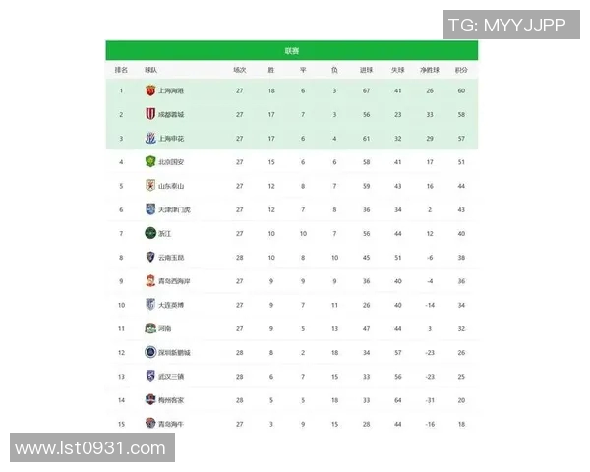Click the 天津津门虎 team crest
The height and width of the screenshot is (472, 590).
coord(149,209)
